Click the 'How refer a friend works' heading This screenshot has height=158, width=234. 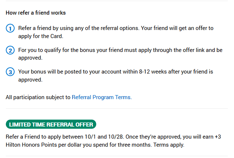point(36,13)
